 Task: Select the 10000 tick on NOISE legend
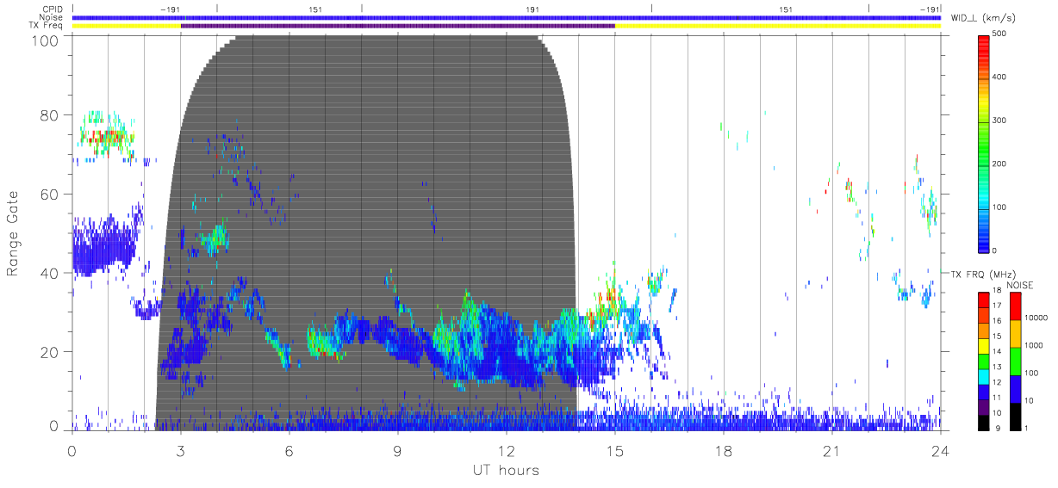pyautogui.click(x=1036, y=318)
